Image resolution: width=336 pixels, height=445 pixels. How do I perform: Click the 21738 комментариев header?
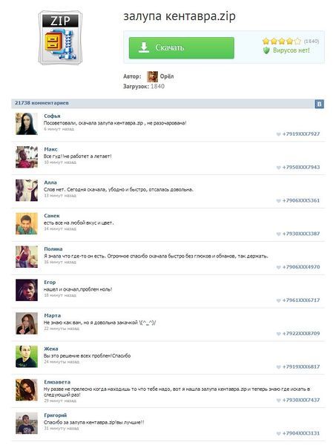click(42, 103)
